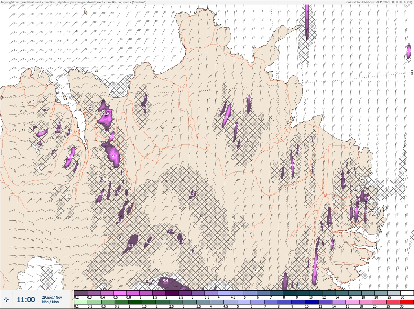Select the pale green 0.1 swatch in the rain row
The image size is (414, 309).
81,302
